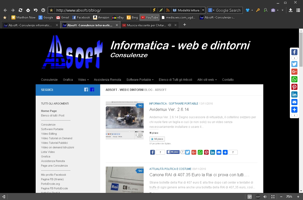
Task: Switch to Musica rilassante per Chitarra tab
Action: [146, 25]
